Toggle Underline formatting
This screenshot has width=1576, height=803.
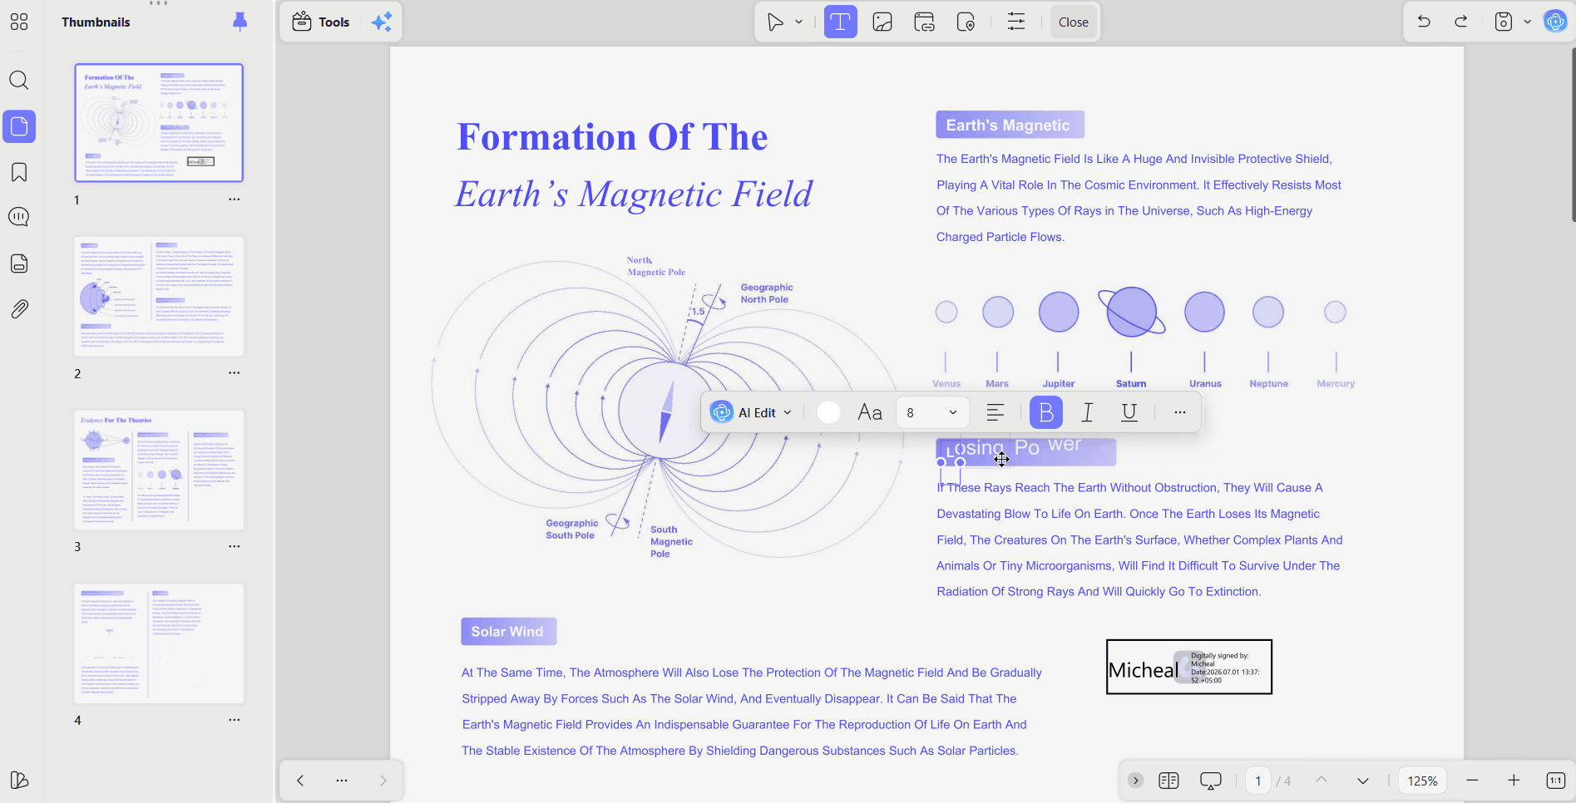(1129, 412)
